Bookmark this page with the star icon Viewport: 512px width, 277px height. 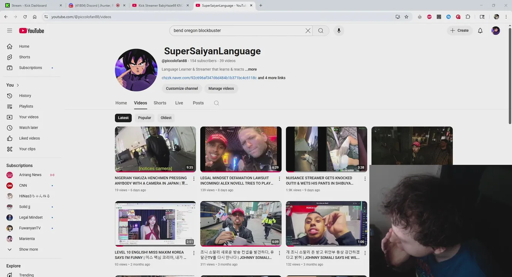point(406,17)
